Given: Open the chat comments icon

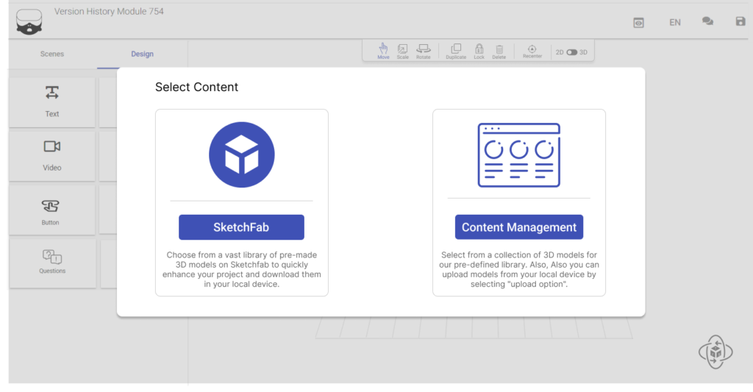Looking at the screenshot, I should click(x=707, y=21).
